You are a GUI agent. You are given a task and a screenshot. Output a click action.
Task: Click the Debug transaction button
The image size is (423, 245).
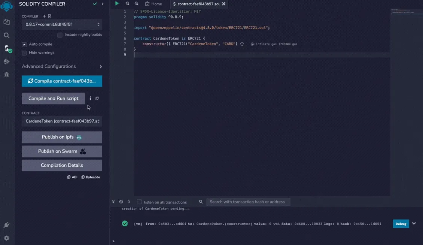(401, 224)
